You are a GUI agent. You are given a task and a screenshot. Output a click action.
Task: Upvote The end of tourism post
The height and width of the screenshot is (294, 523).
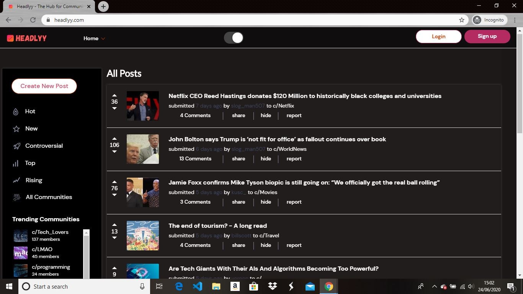[114, 225]
